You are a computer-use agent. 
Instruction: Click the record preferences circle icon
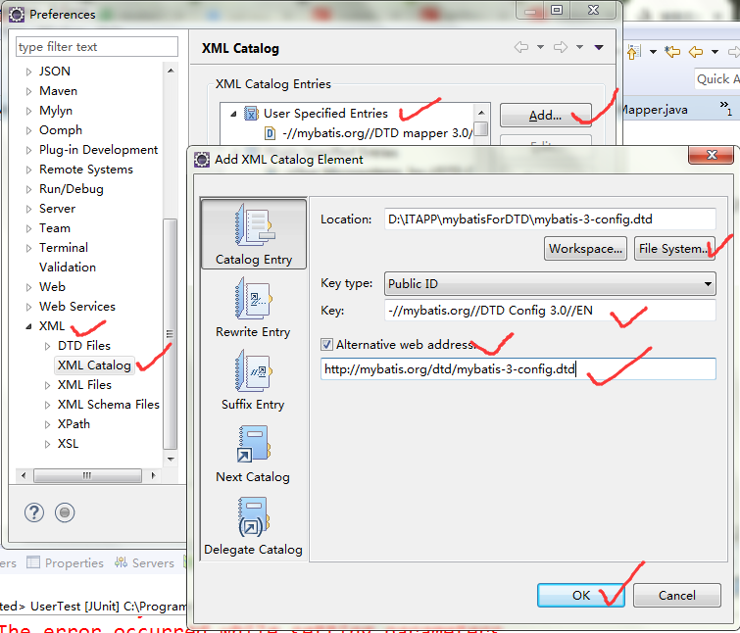tap(65, 512)
